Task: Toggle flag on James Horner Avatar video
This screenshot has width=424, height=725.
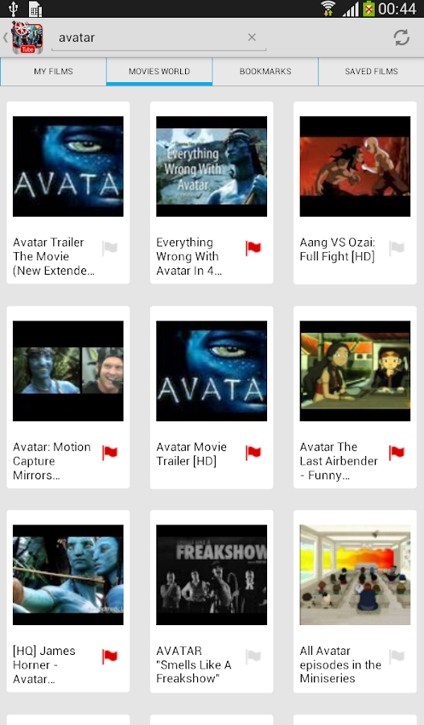Action: click(x=110, y=657)
